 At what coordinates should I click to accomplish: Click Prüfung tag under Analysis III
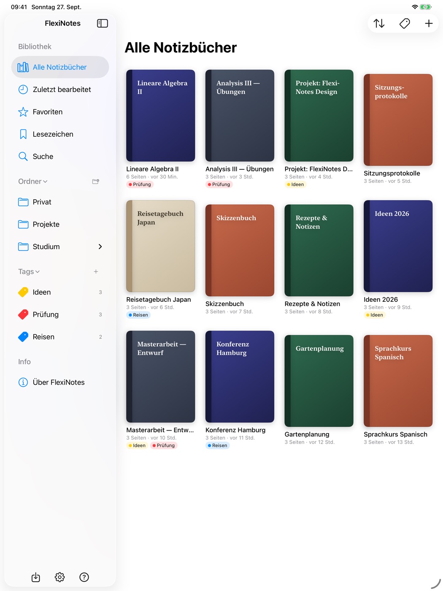coord(219,184)
